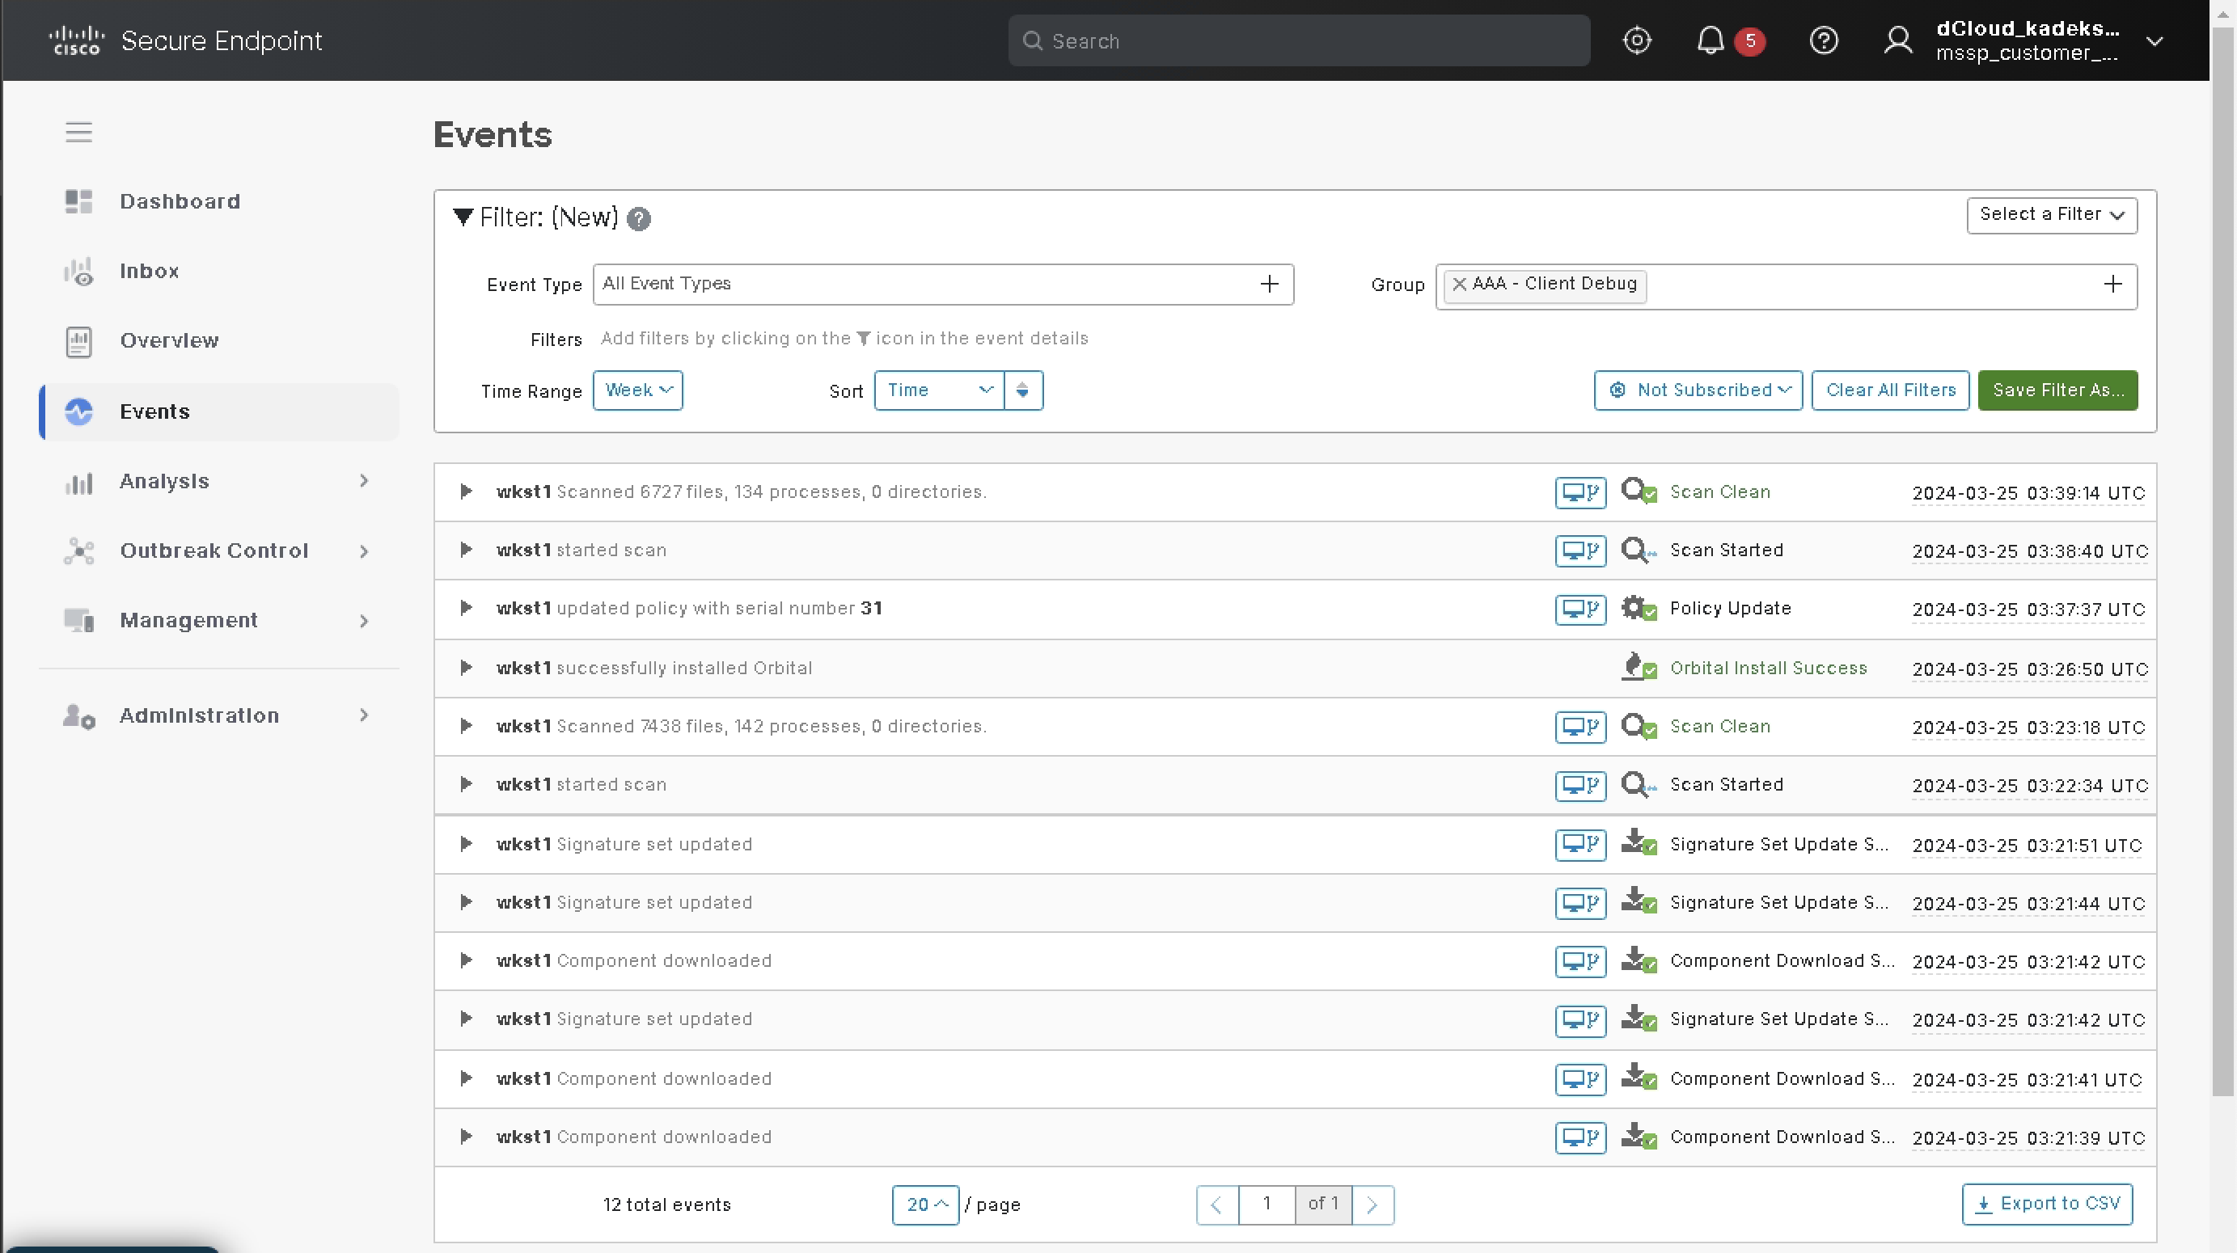2237x1253 pixels.
Task: Expand the Outbreak Control sidebar menu
Action: pyautogui.click(x=214, y=551)
